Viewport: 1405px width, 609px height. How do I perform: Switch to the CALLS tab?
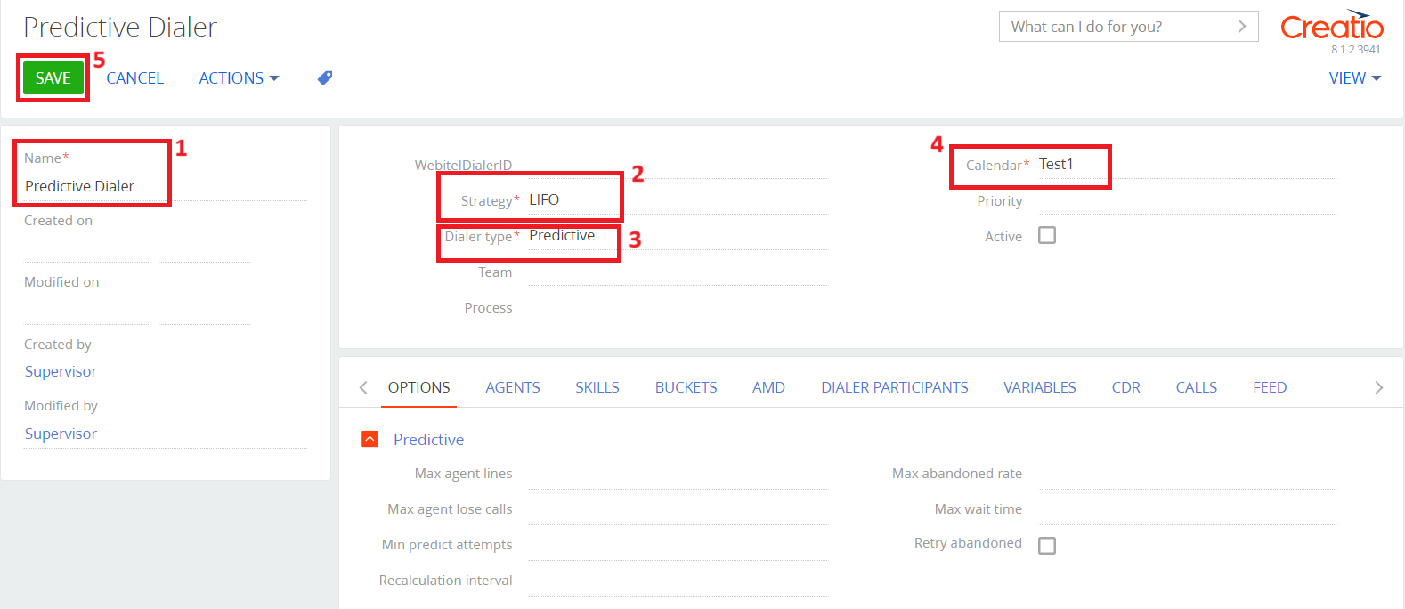1197,387
